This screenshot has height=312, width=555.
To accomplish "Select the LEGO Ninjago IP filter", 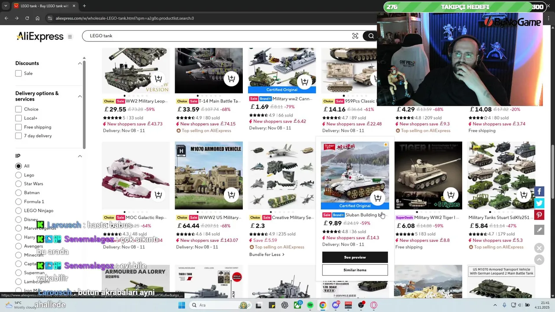I will coord(19,211).
